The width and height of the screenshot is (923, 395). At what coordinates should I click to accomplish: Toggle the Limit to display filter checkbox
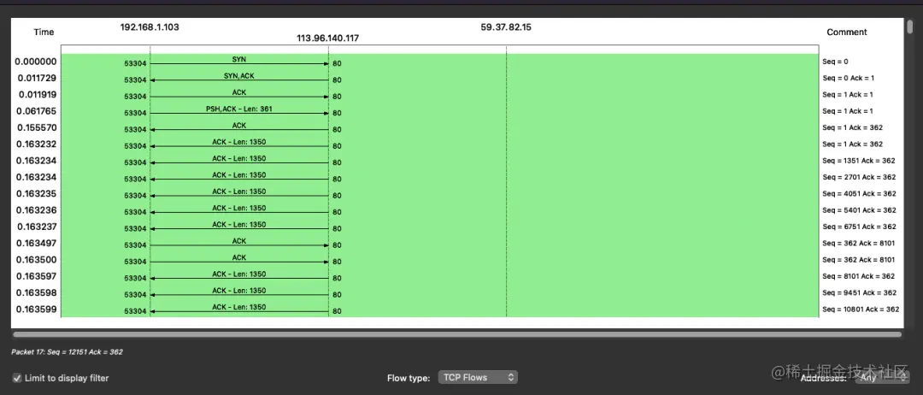(x=18, y=378)
